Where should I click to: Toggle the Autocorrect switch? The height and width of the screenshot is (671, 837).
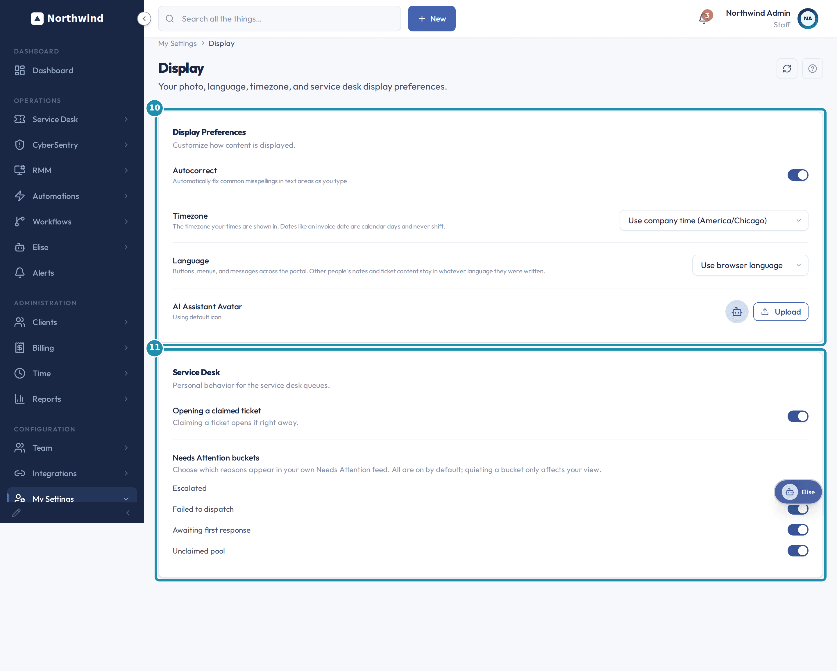(798, 175)
